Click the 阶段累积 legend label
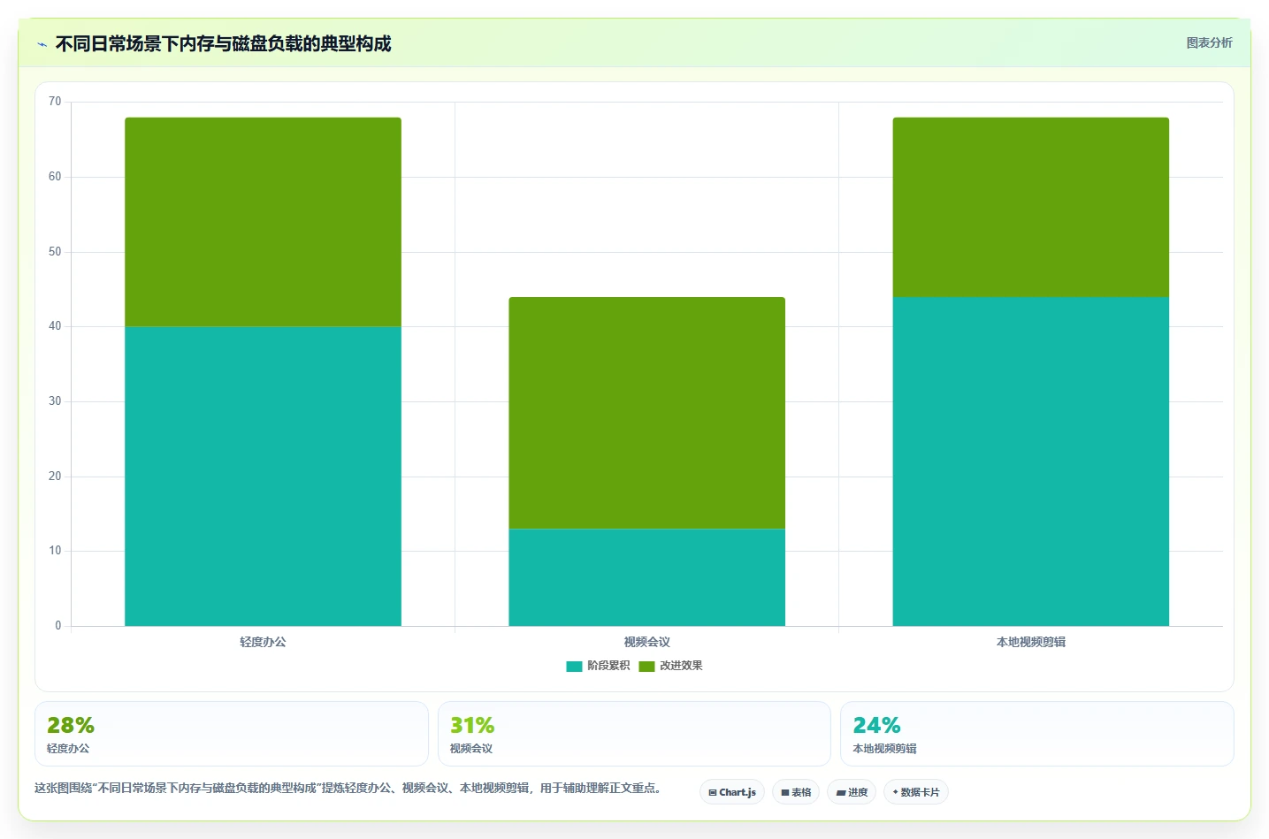Image resolution: width=1269 pixels, height=839 pixels. point(608,666)
